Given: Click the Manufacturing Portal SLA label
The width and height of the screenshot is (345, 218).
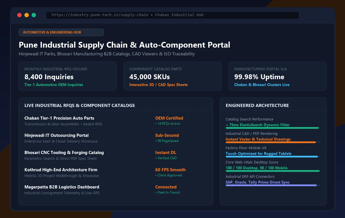Looking at the screenshot, I should tap(260, 69).
